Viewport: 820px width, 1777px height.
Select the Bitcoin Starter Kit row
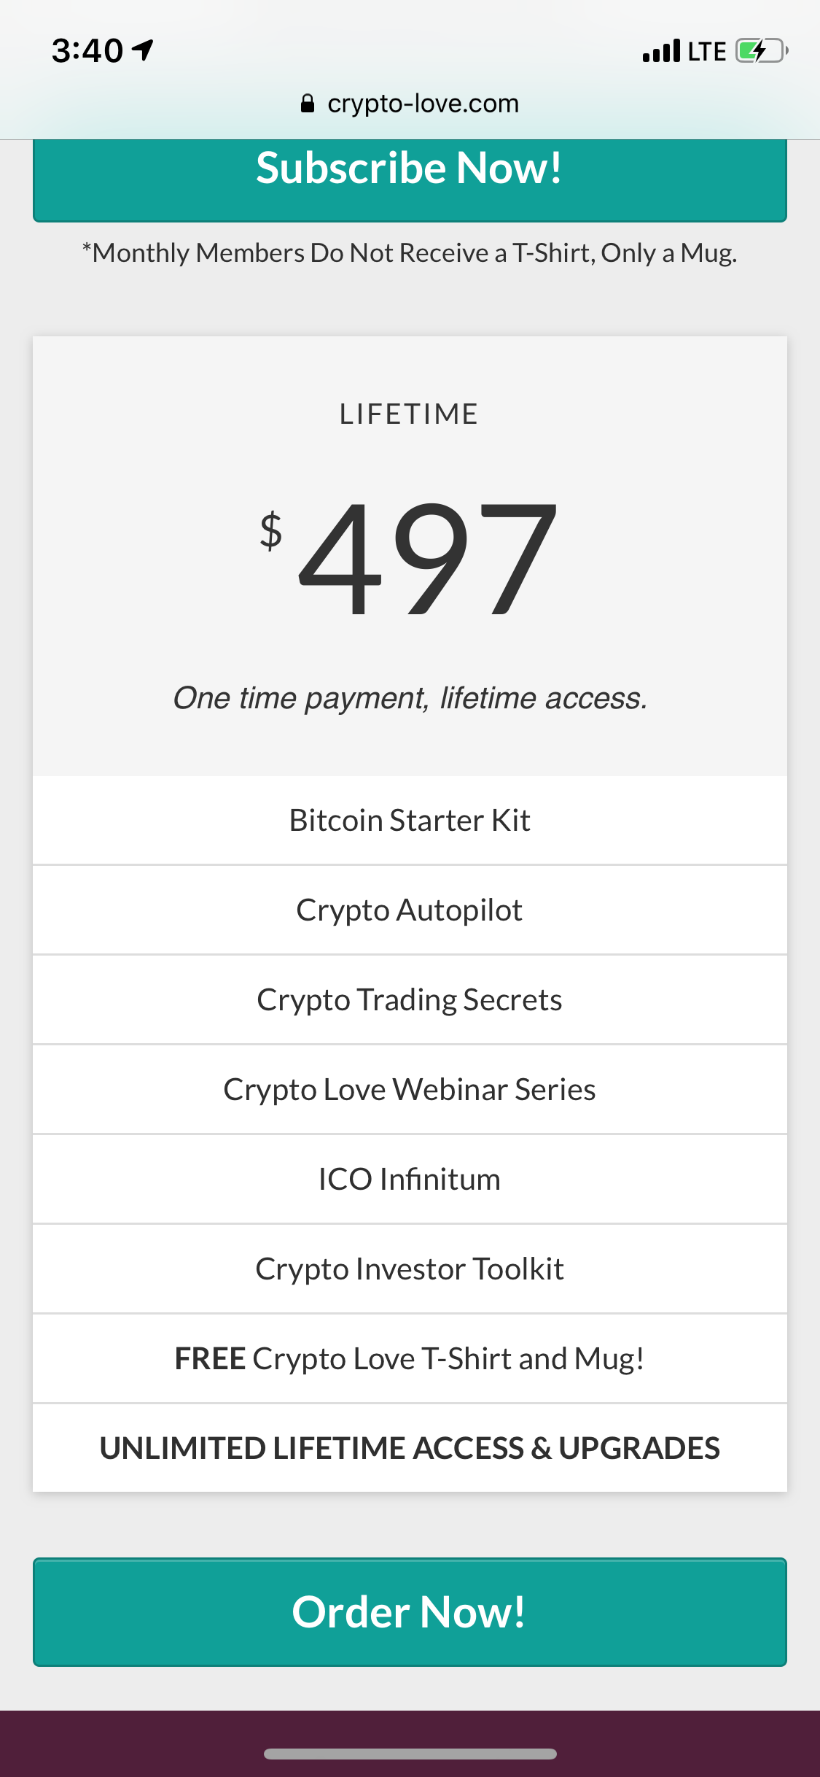click(x=410, y=821)
